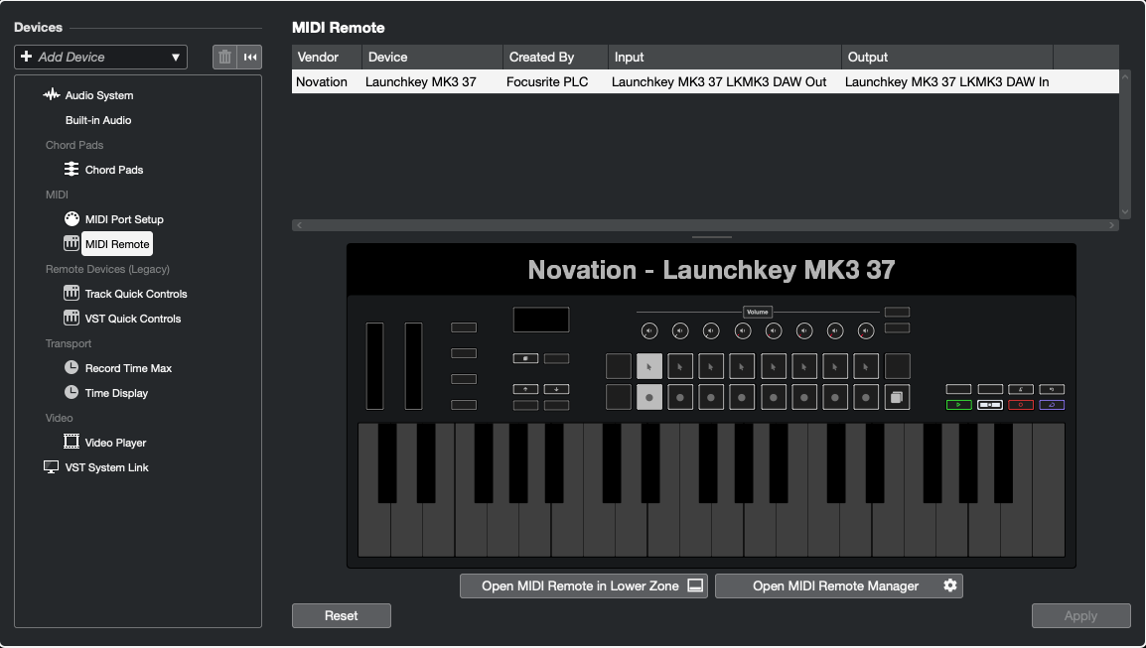Click the first Volume knob on the Launchkey
The width and height of the screenshot is (1146, 648).
(x=649, y=330)
